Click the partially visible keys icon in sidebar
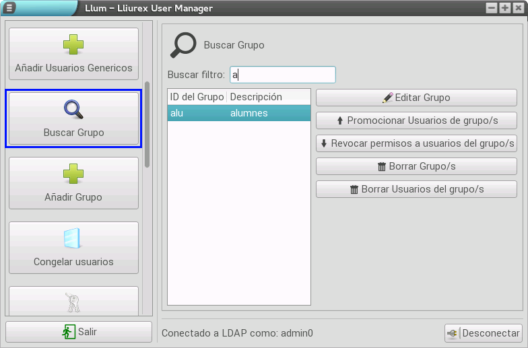 [x=73, y=302]
